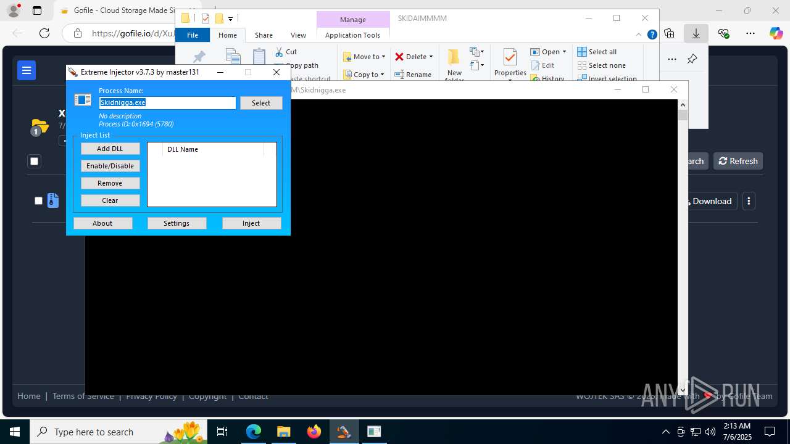The width and height of the screenshot is (790, 444).
Task: Open Edge tab actions icon
Action: point(37,10)
